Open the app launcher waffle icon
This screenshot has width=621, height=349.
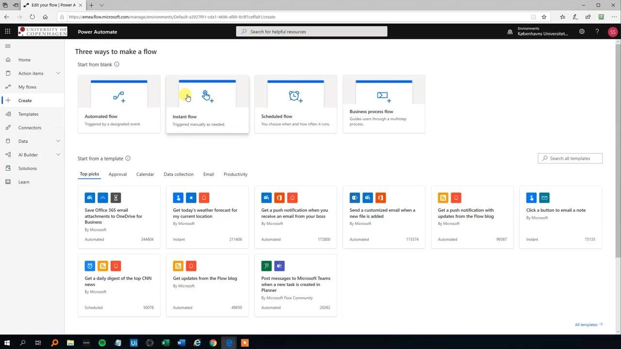tap(7, 32)
